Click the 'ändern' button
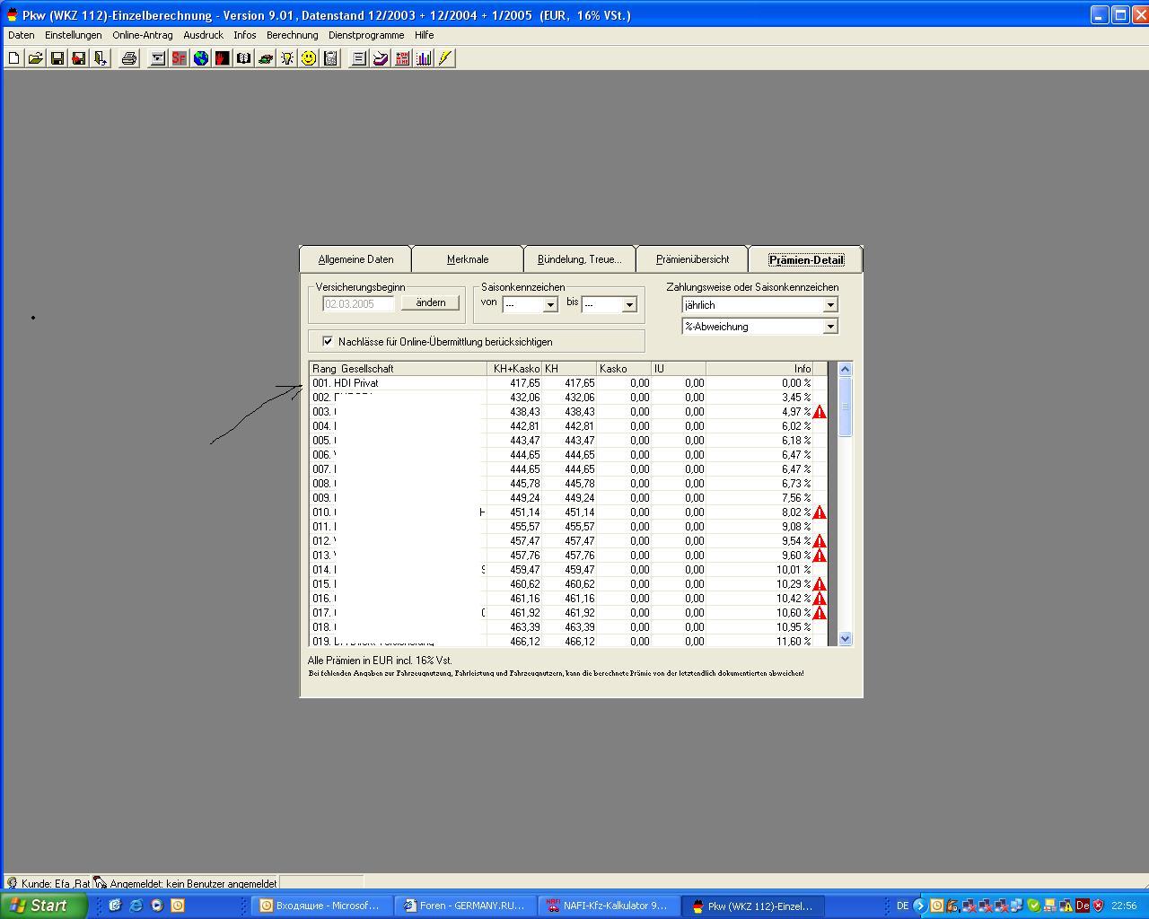Viewport: 1149px width, 919px height. 430,303
